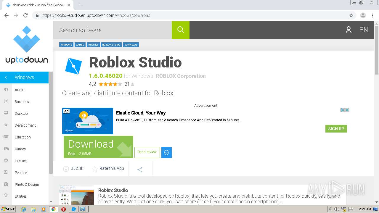Click the Education category icon
Viewport: 379px width, 213px height.
point(6,137)
